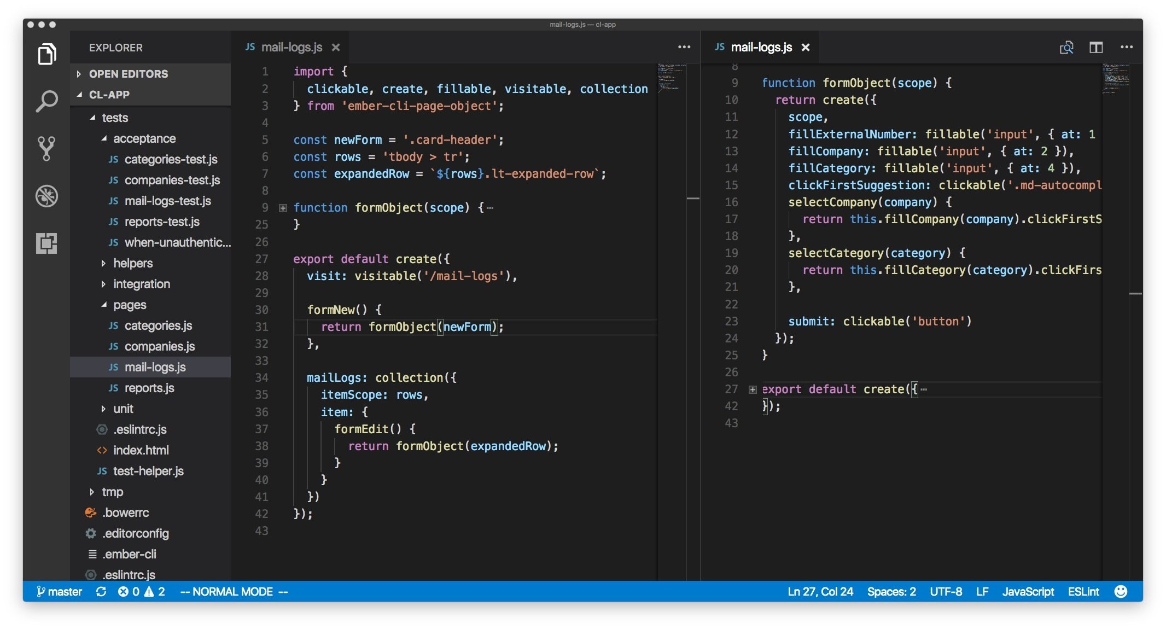Click the master branch indicator
This screenshot has width=1166, height=629.
click(59, 591)
